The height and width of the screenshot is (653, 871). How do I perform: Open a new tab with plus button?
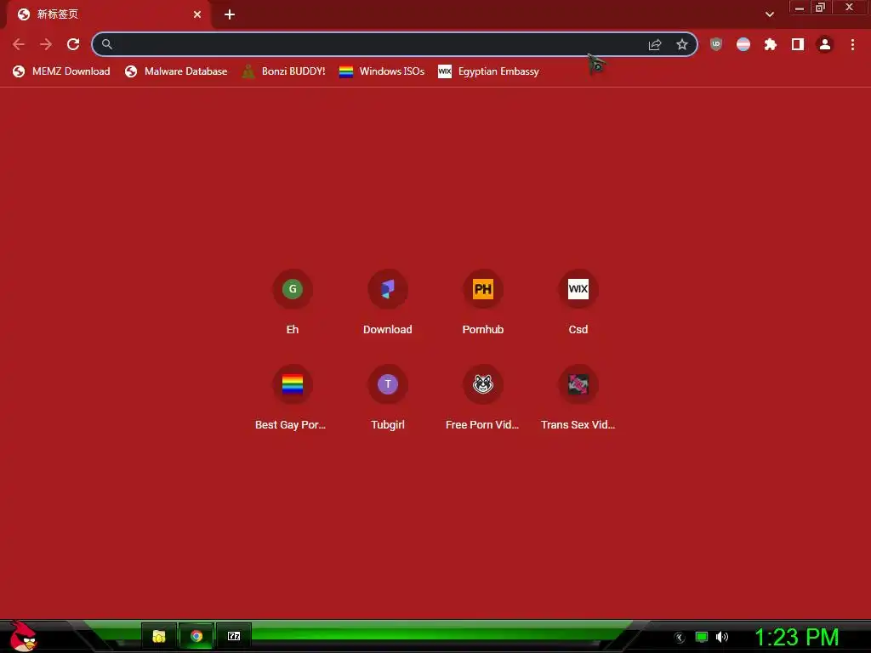coord(230,14)
